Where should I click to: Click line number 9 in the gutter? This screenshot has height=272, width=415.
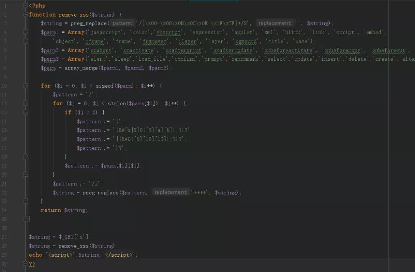(x=5, y=77)
